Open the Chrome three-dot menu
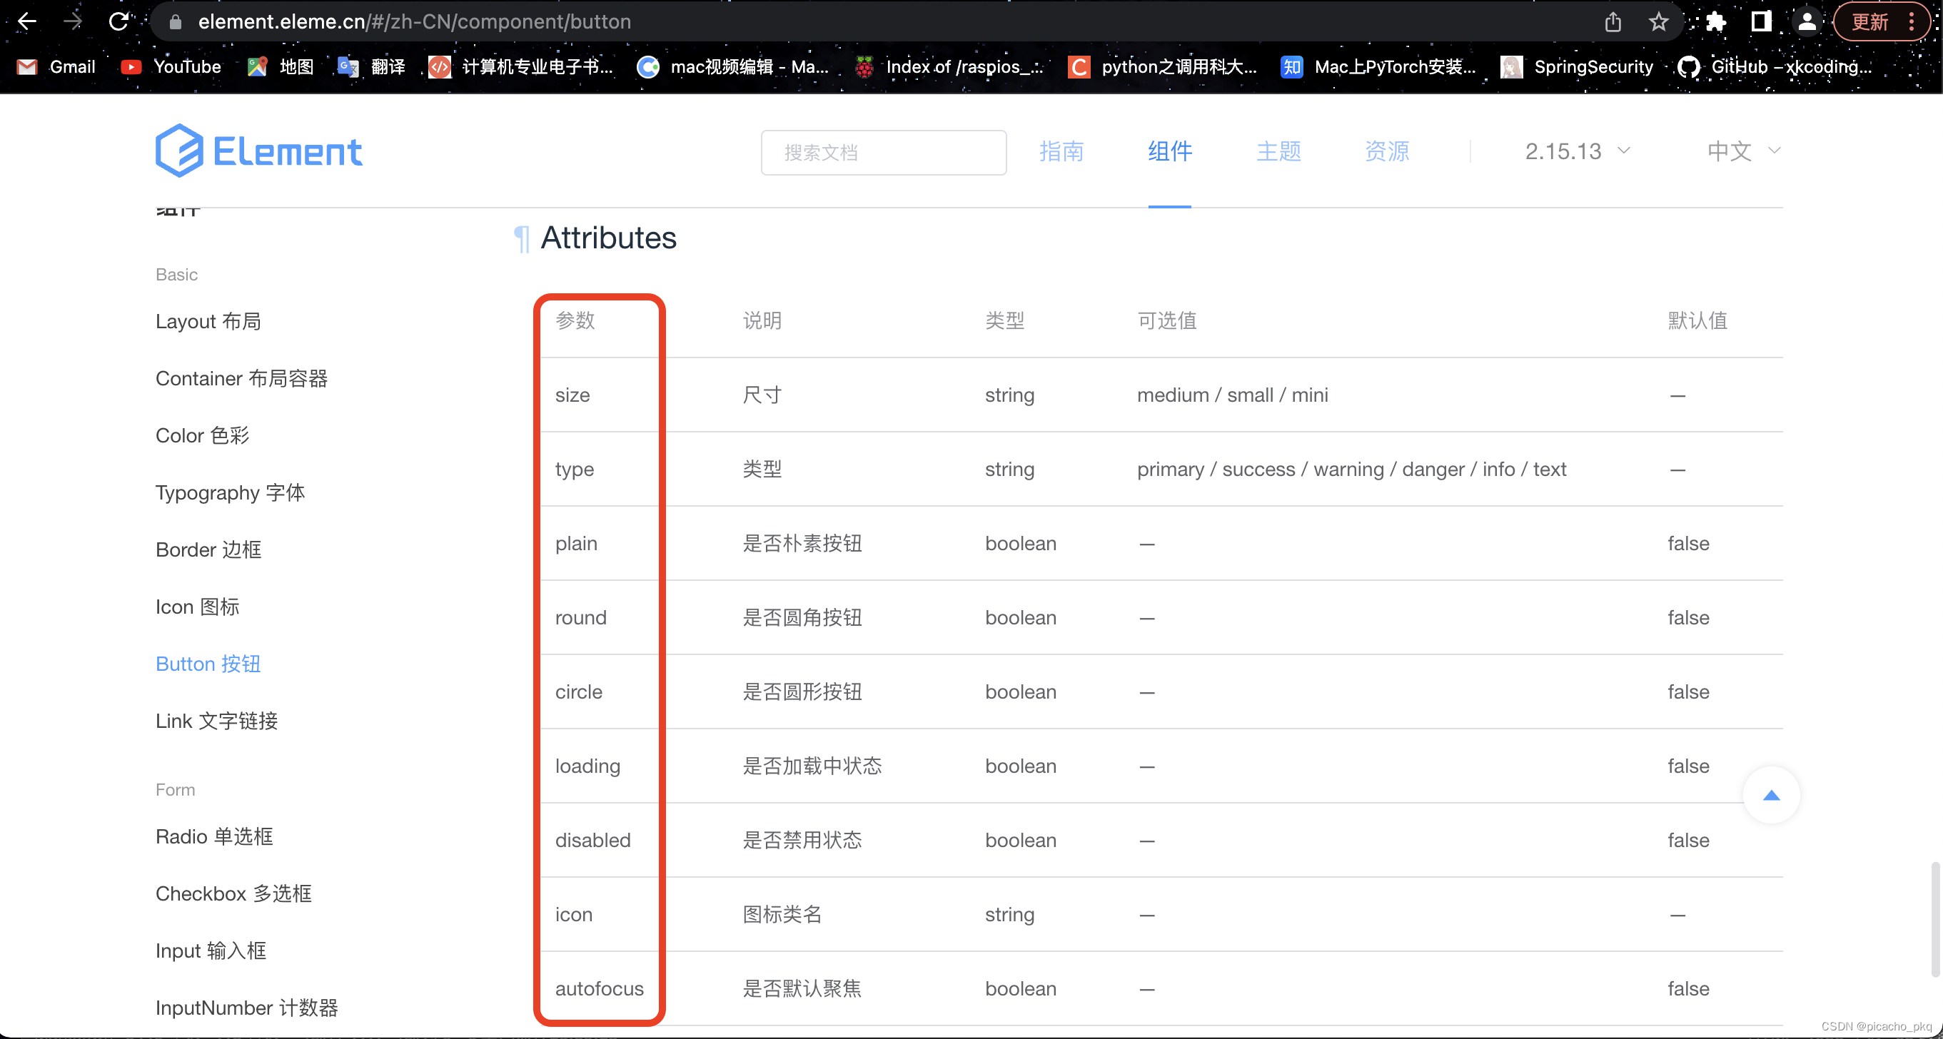The width and height of the screenshot is (1943, 1039). point(1912,22)
